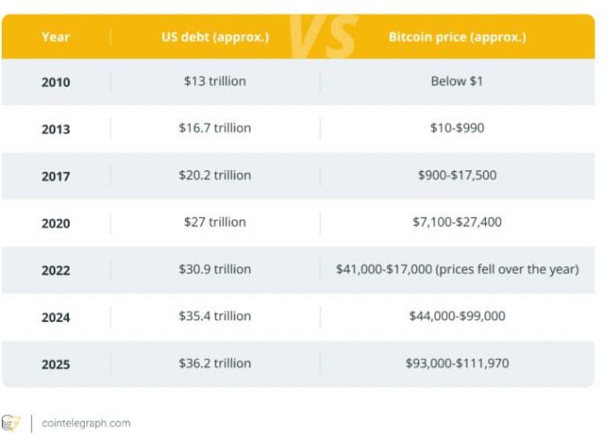The height and width of the screenshot is (434, 612).
Task: Click the $93,000-$111,970 price cell
Action: pos(457,363)
